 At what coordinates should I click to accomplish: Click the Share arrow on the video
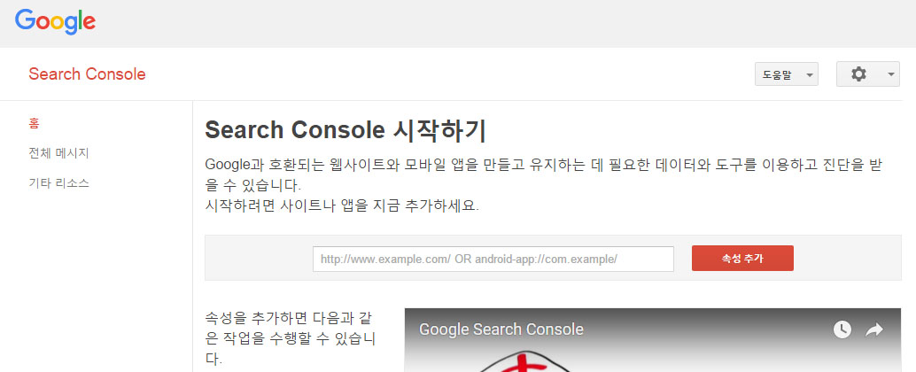874,329
